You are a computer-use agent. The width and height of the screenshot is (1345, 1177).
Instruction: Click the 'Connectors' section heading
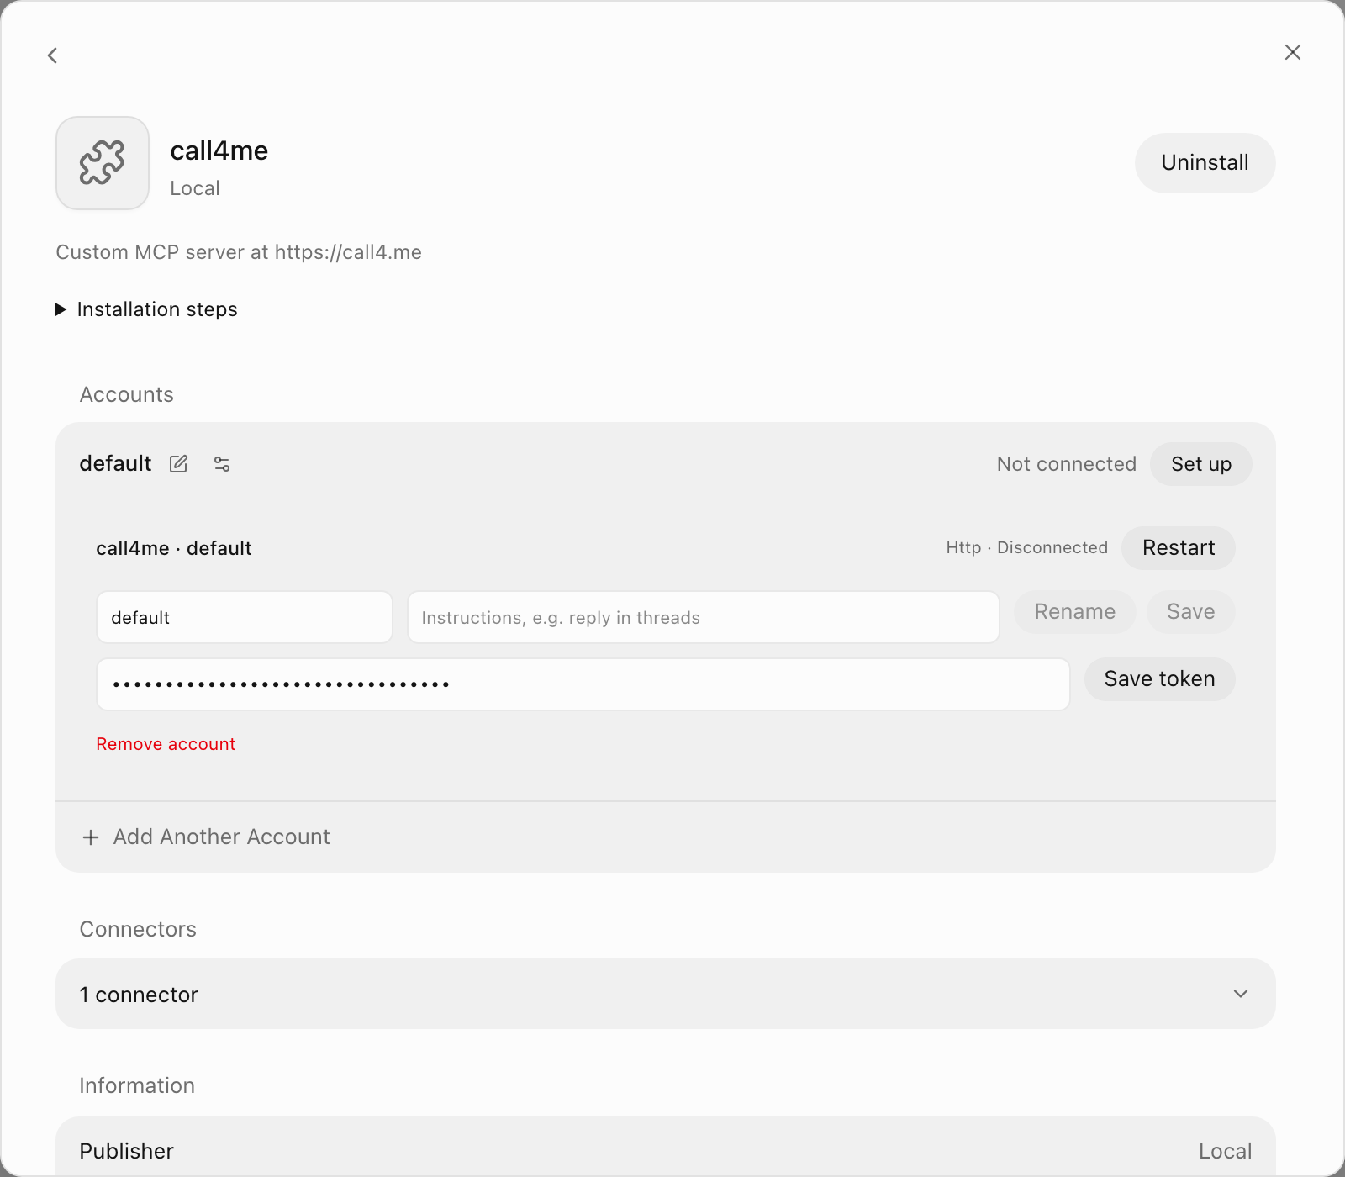138,929
